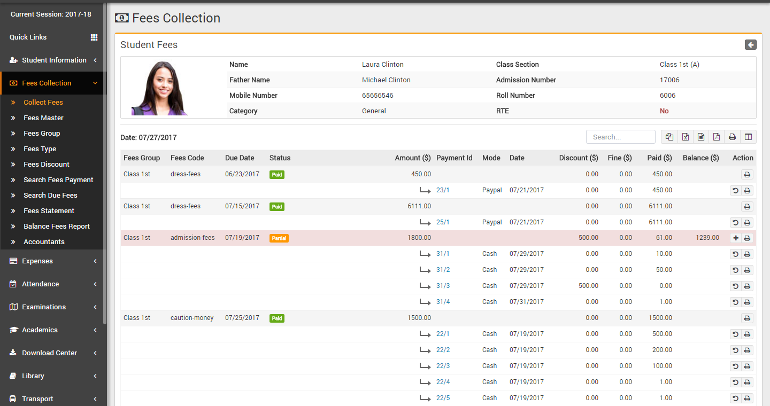
Task: Open payment ID 25/1 link
Action: pyautogui.click(x=443, y=222)
